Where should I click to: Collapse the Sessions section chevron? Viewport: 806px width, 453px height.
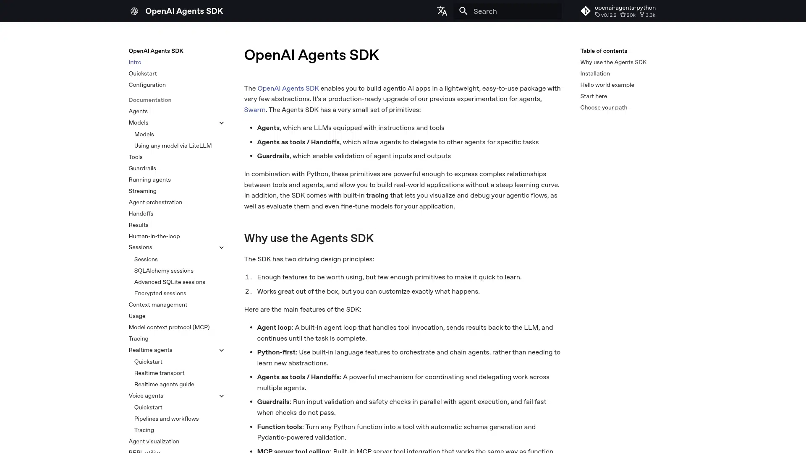point(221,247)
